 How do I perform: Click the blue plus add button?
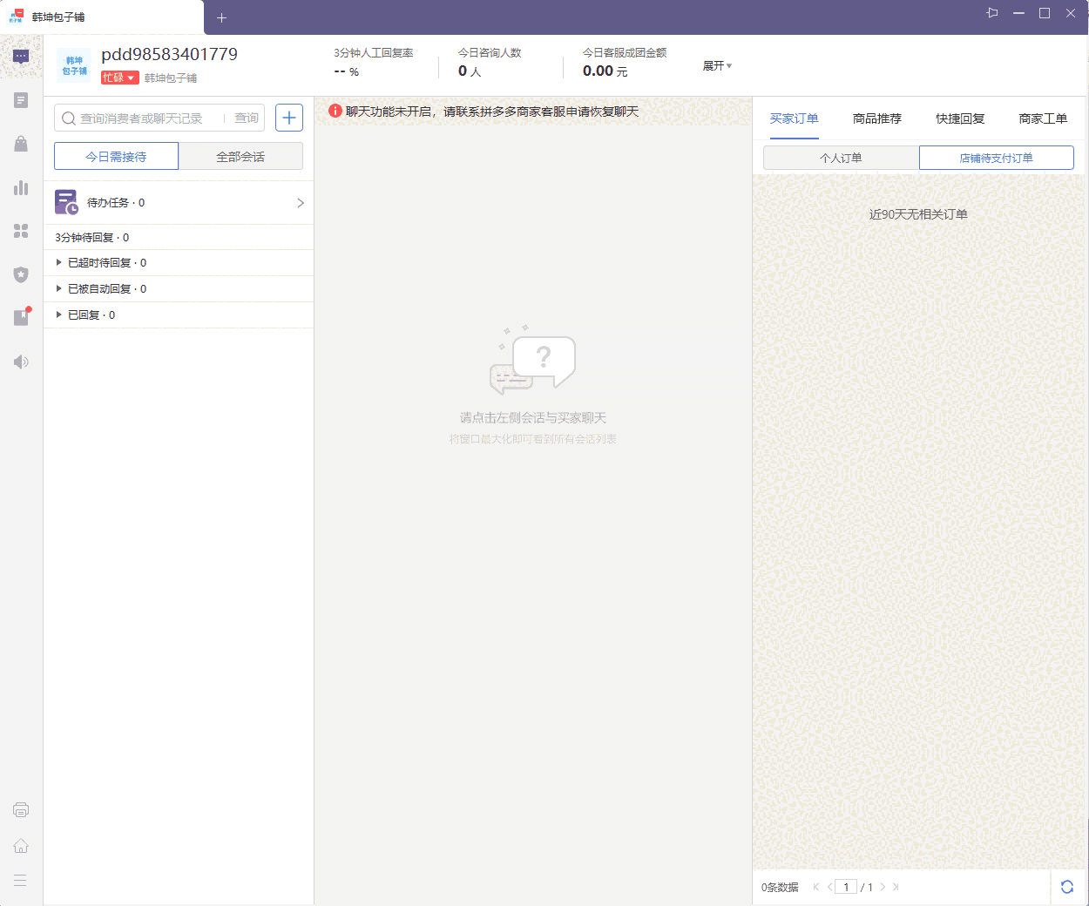click(x=289, y=118)
